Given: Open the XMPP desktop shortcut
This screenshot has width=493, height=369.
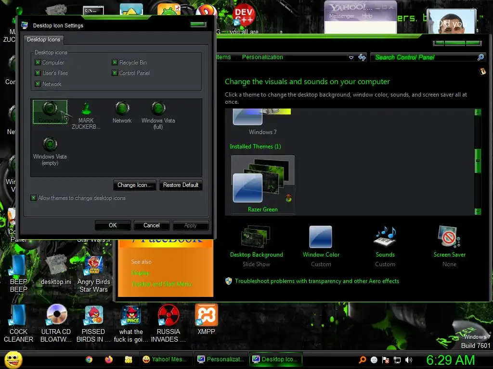Looking at the screenshot, I should (x=206, y=320).
